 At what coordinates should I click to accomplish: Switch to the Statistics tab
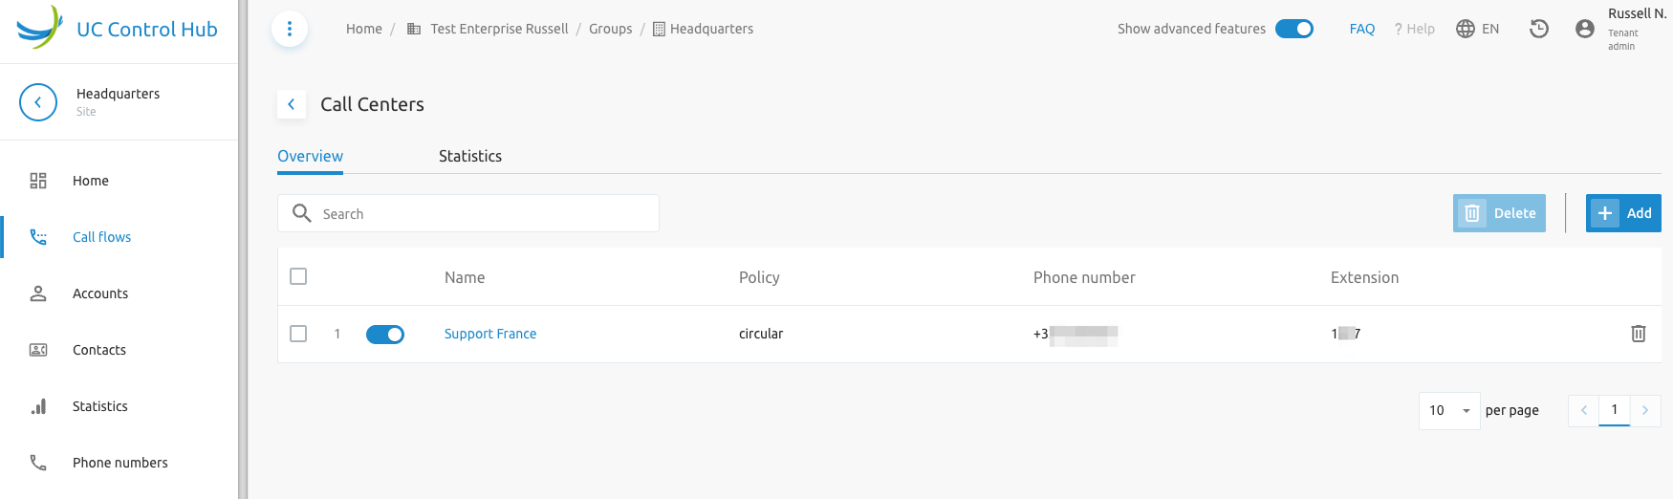[470, 156]
